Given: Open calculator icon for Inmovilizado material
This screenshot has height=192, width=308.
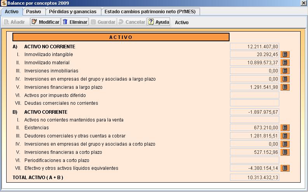Looking at the screenshot, I should pos(285,63).
